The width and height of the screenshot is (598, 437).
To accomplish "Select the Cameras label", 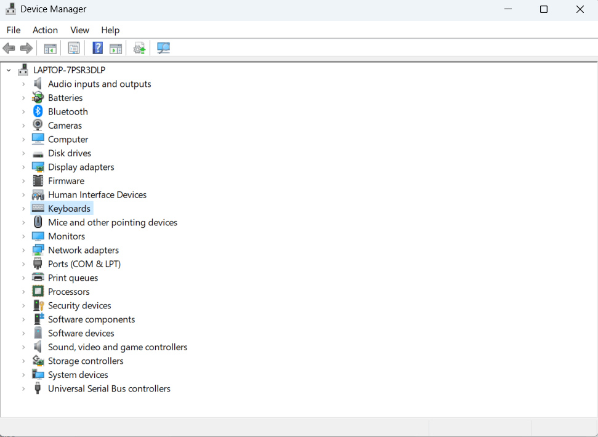I will click(65, 126).
